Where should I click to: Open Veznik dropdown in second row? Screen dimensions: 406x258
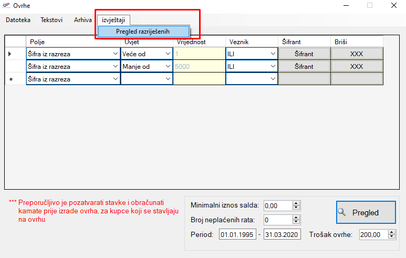pos(273,67)
